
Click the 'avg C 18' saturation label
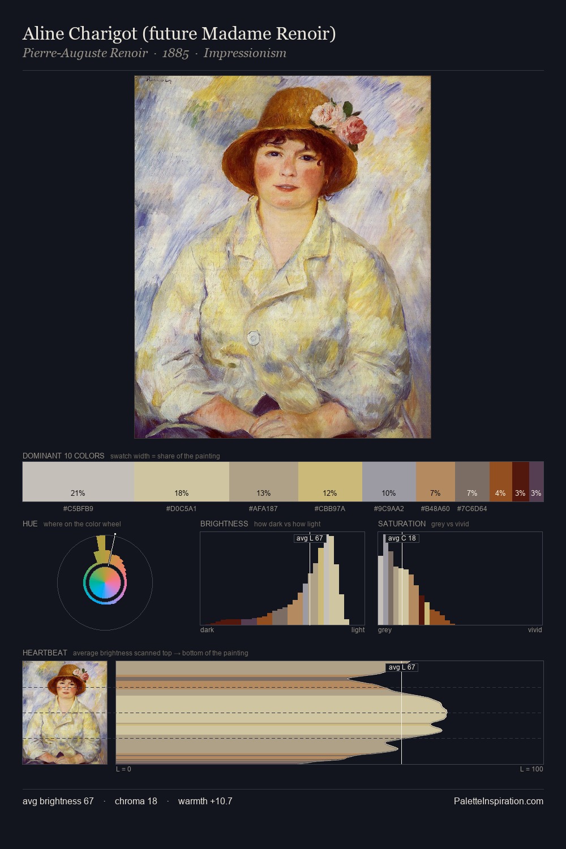point(402,538)
